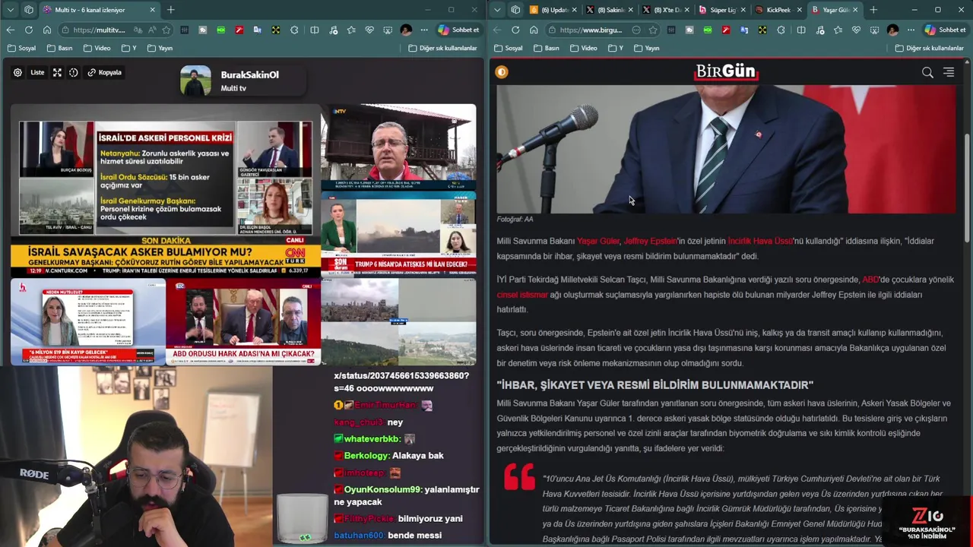This screenshot has height=547, width=973.
Task: Open Basın bookmarks folder in left window
Action: click(x=60, y=48)
